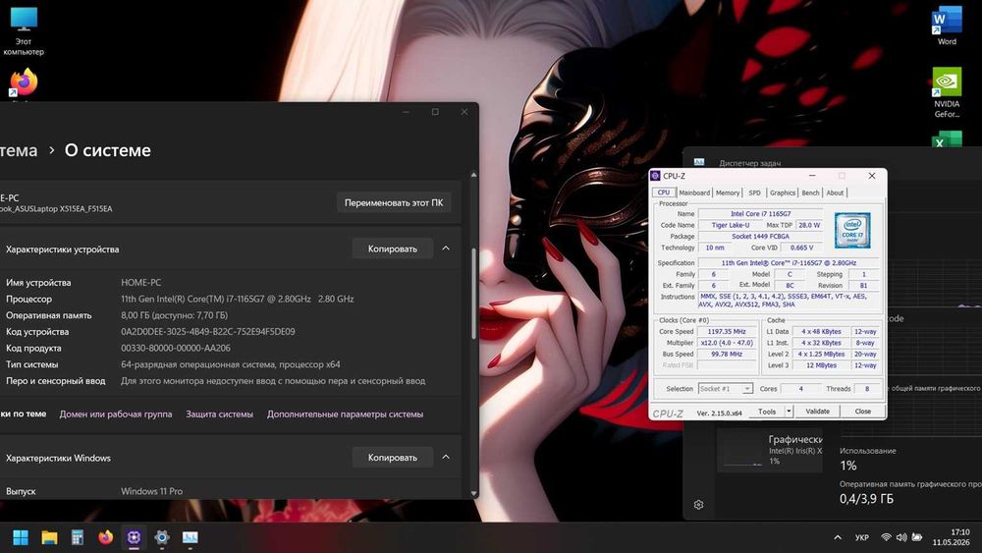982x553 pixels.
Task: Click the Task Manager title icon
Action: pyautogui.click(x=699, y=163)
